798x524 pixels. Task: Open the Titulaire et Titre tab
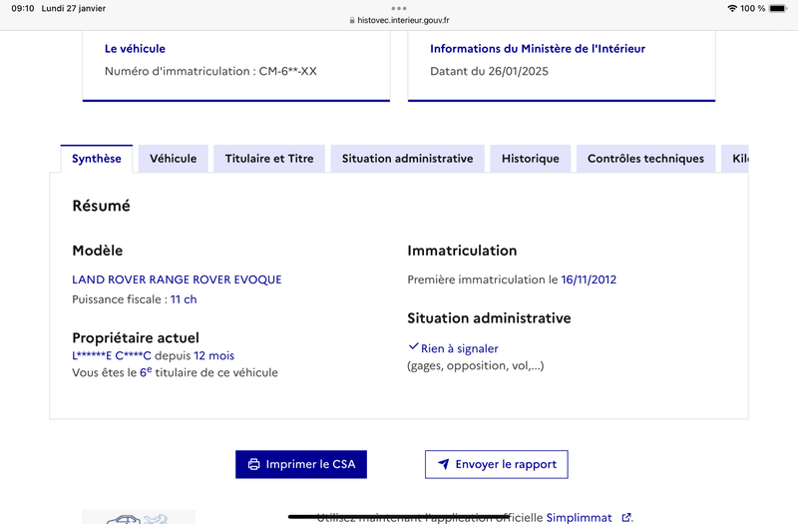[269, 159]
